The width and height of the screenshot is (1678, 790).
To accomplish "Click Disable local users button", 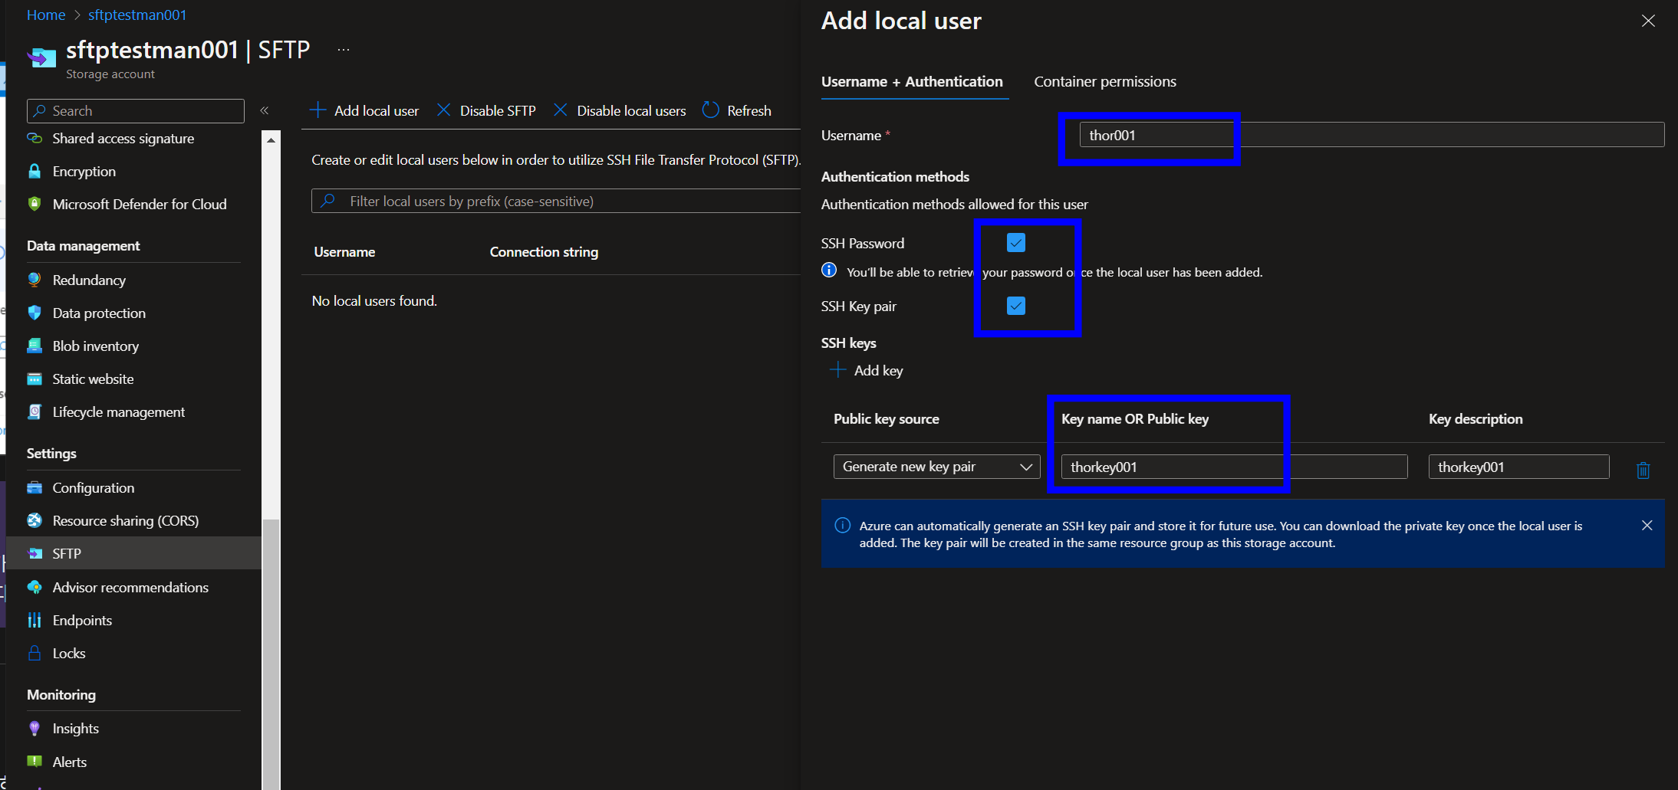I will coord(620,110).
